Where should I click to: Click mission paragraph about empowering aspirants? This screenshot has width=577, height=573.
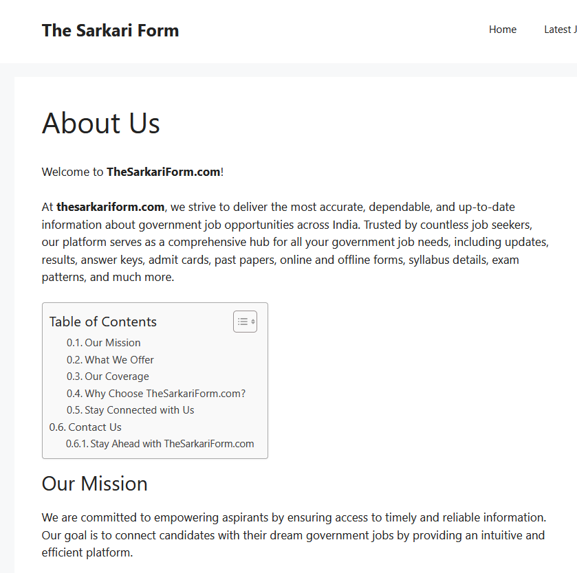pyautogui.click(x=294, y=535)
